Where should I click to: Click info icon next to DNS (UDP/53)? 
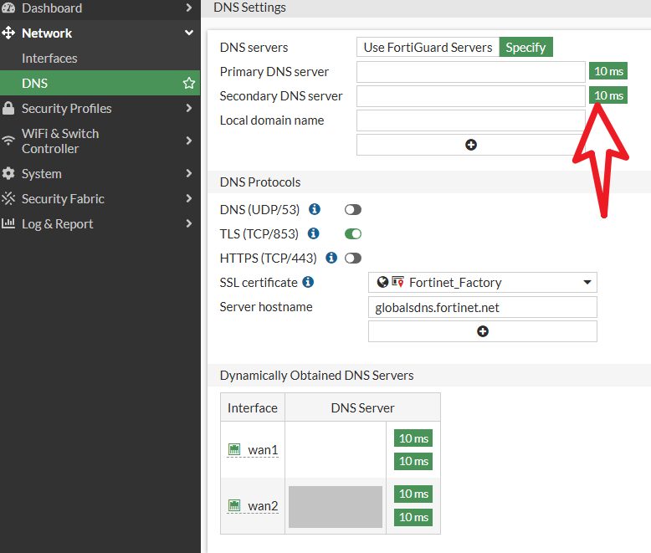pyautogui.click(x=315, y=209)
